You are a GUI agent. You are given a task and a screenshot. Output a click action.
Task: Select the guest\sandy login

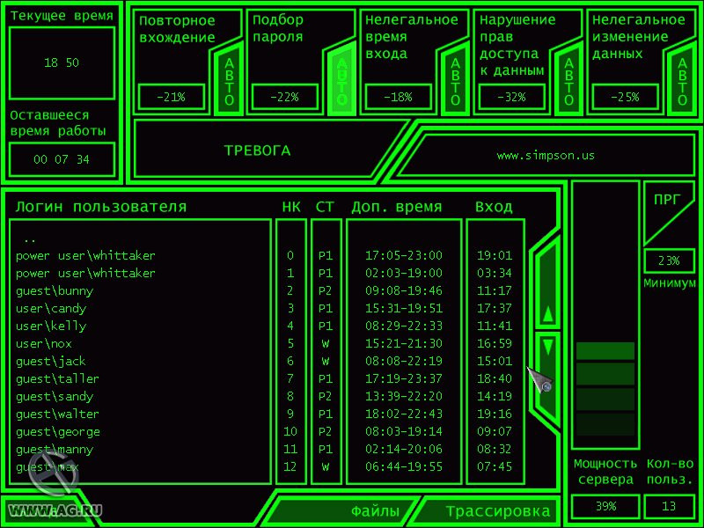coord(55,397)
